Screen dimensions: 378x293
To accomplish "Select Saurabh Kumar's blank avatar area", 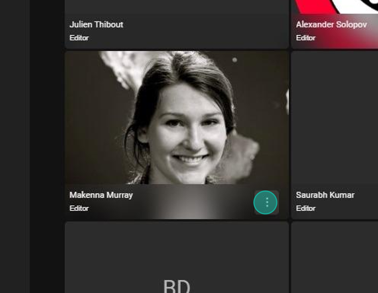I will coord(335,118).
